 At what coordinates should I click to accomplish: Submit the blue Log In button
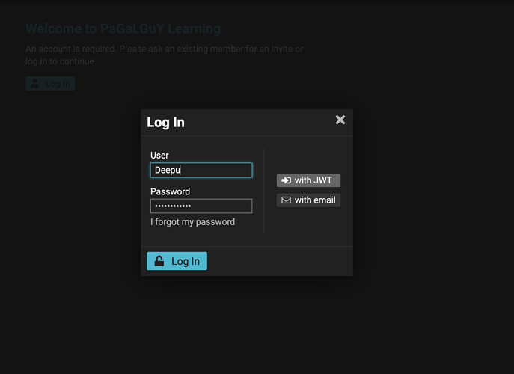pos(177,261)
